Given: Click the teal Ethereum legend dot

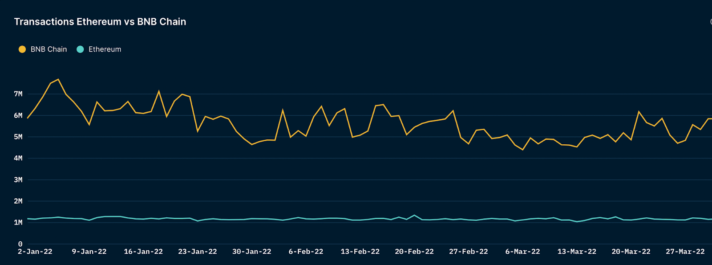Looking at the screenshot, I should (80, 49).
